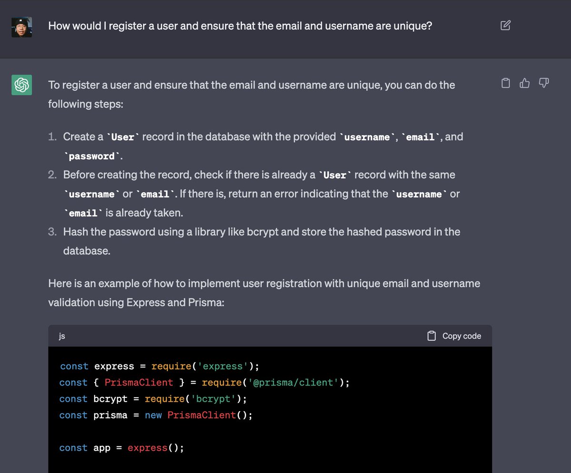571x473 pixels.
Task: Click the Copy code button
Action: point(454,336)
